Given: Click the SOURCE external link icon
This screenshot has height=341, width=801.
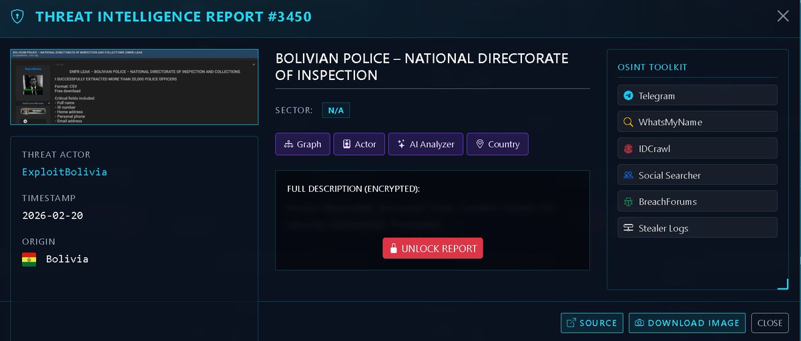Looking at the screenshot, I should coord(571,323).
